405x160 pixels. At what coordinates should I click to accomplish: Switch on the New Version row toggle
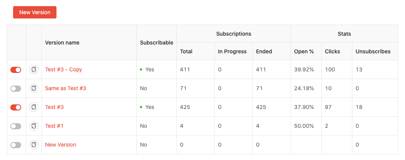click(x=16, y=145)
